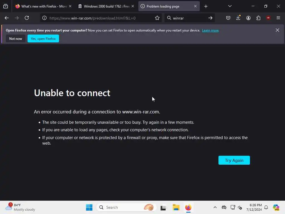Submit winrar search with arrow button
Viewport: 285px width, 214px height.
[210, 18]
